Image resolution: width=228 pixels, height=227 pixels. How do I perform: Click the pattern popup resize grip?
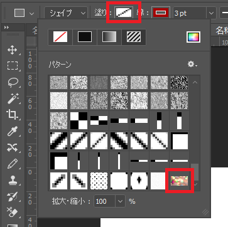pyautogui.click(x=205, y=212)
